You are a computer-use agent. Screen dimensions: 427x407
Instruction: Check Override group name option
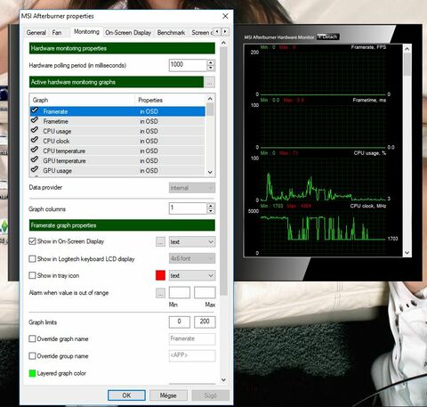coord(32,356)
